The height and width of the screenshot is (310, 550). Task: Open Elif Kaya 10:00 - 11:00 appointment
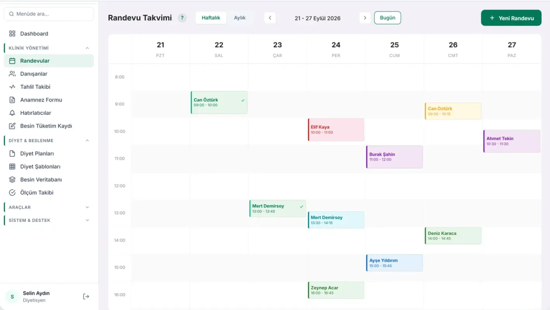pos(336,130)
